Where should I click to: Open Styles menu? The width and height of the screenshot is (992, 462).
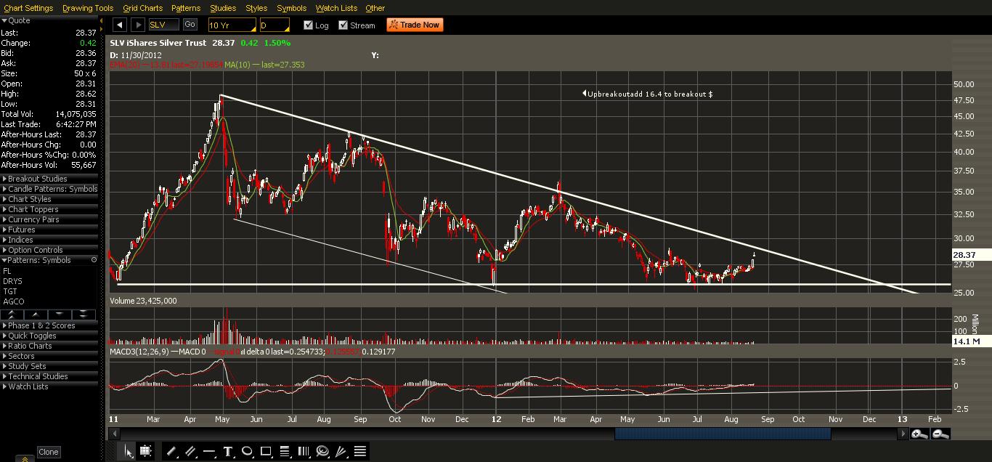point(256,8)
